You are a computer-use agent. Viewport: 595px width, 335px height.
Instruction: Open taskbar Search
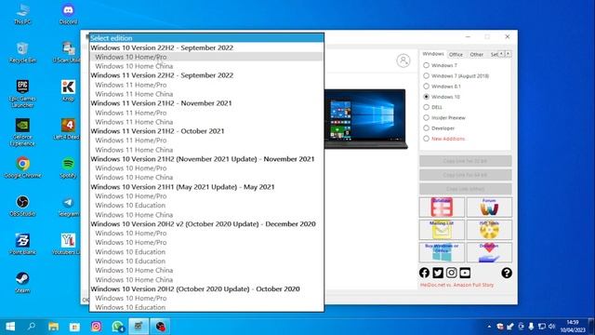point(32,327)
